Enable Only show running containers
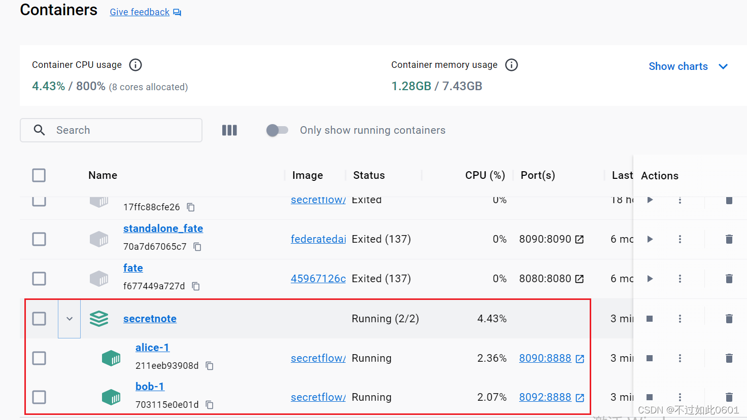The width and height of the screenshot is (747, 420). pyautogui.click(x=277, y=130)
